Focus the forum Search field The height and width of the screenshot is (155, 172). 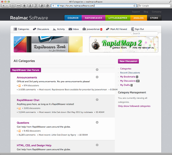144,33
